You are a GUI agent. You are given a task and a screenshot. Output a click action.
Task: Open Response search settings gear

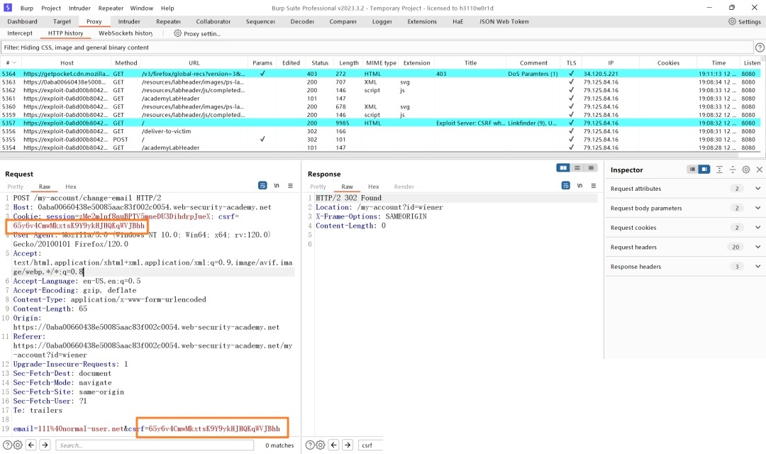pos(320,445)
